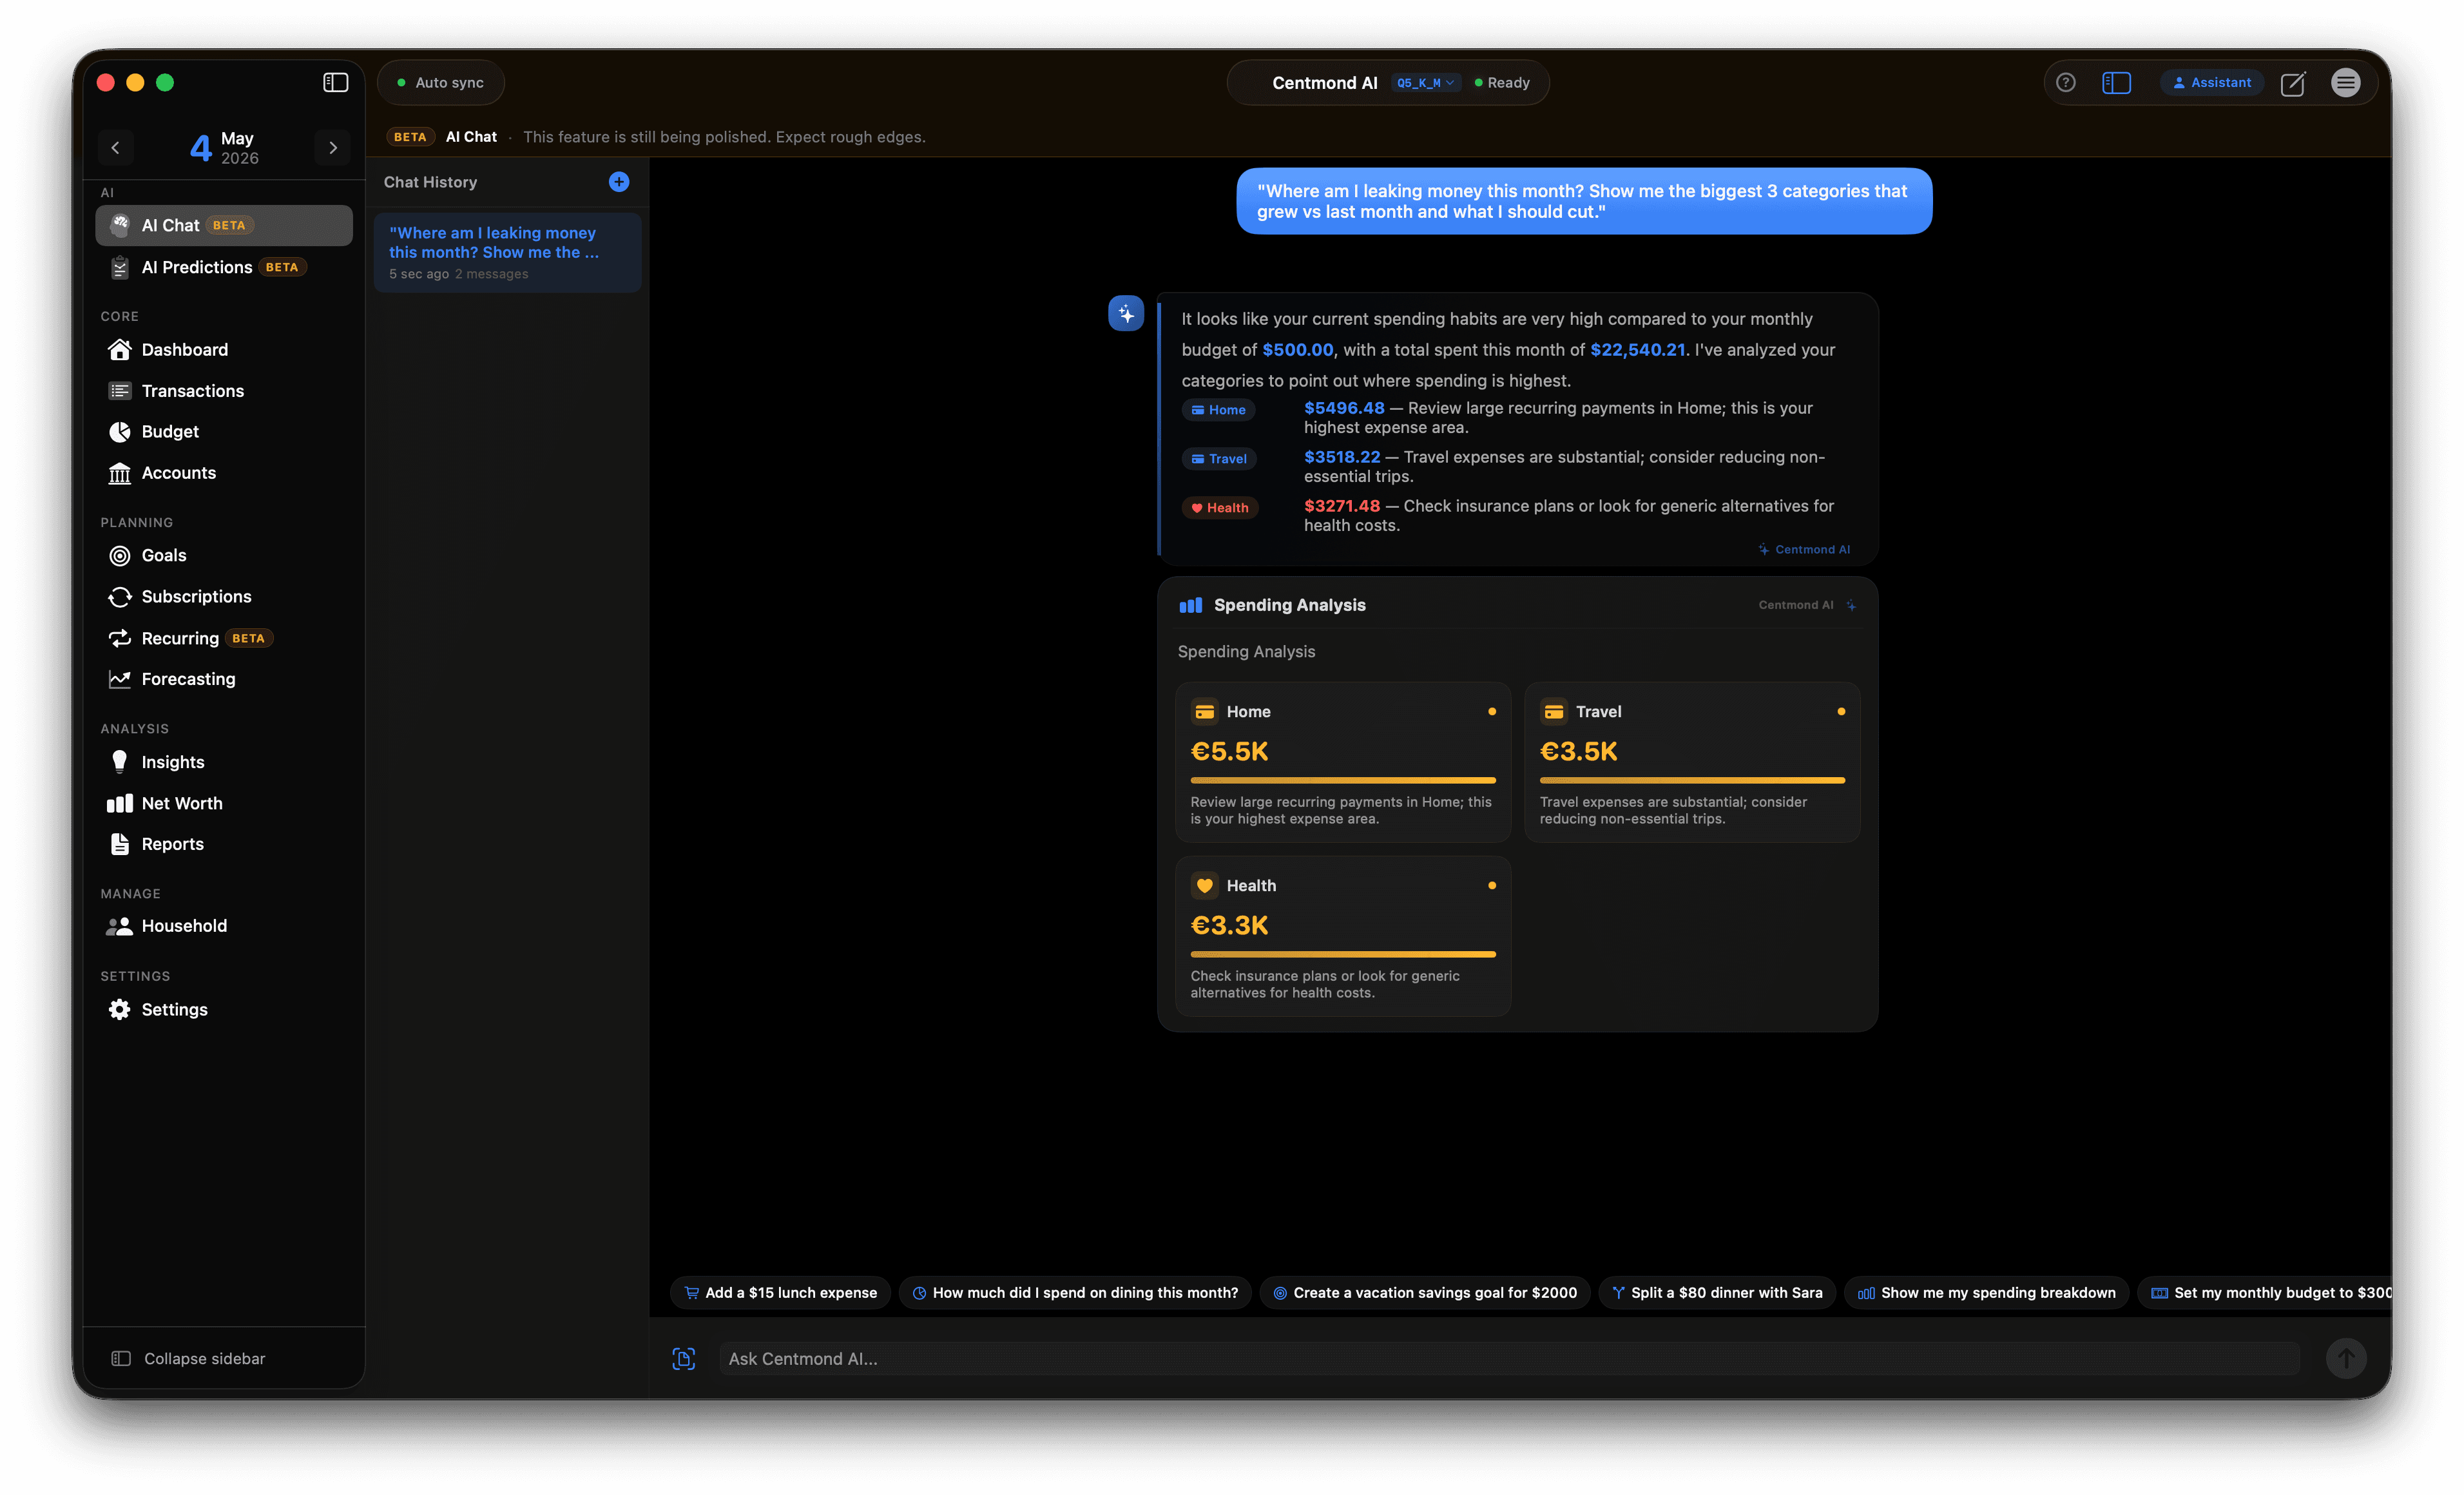This screenshot has width=2464, height=1495.
Task: Open the help question mark icon
Action: click(2065, 83)
